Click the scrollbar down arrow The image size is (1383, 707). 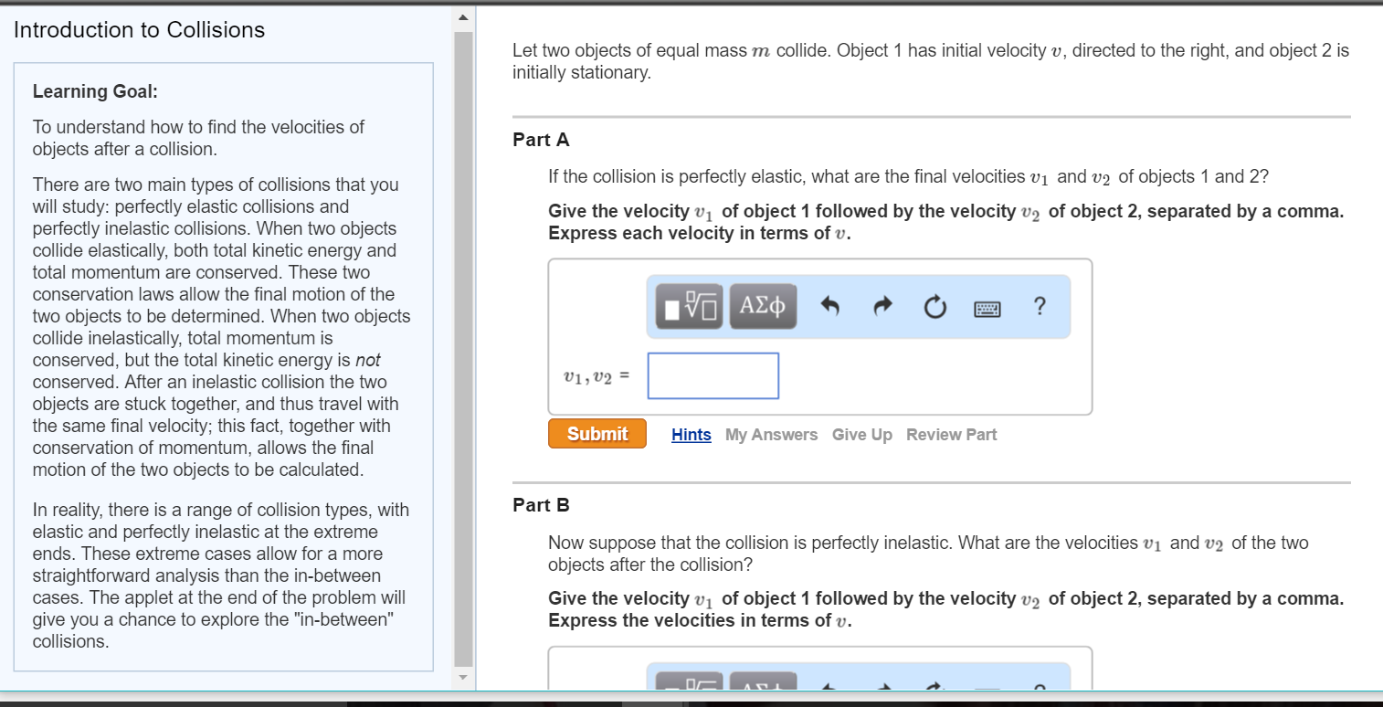464,676
